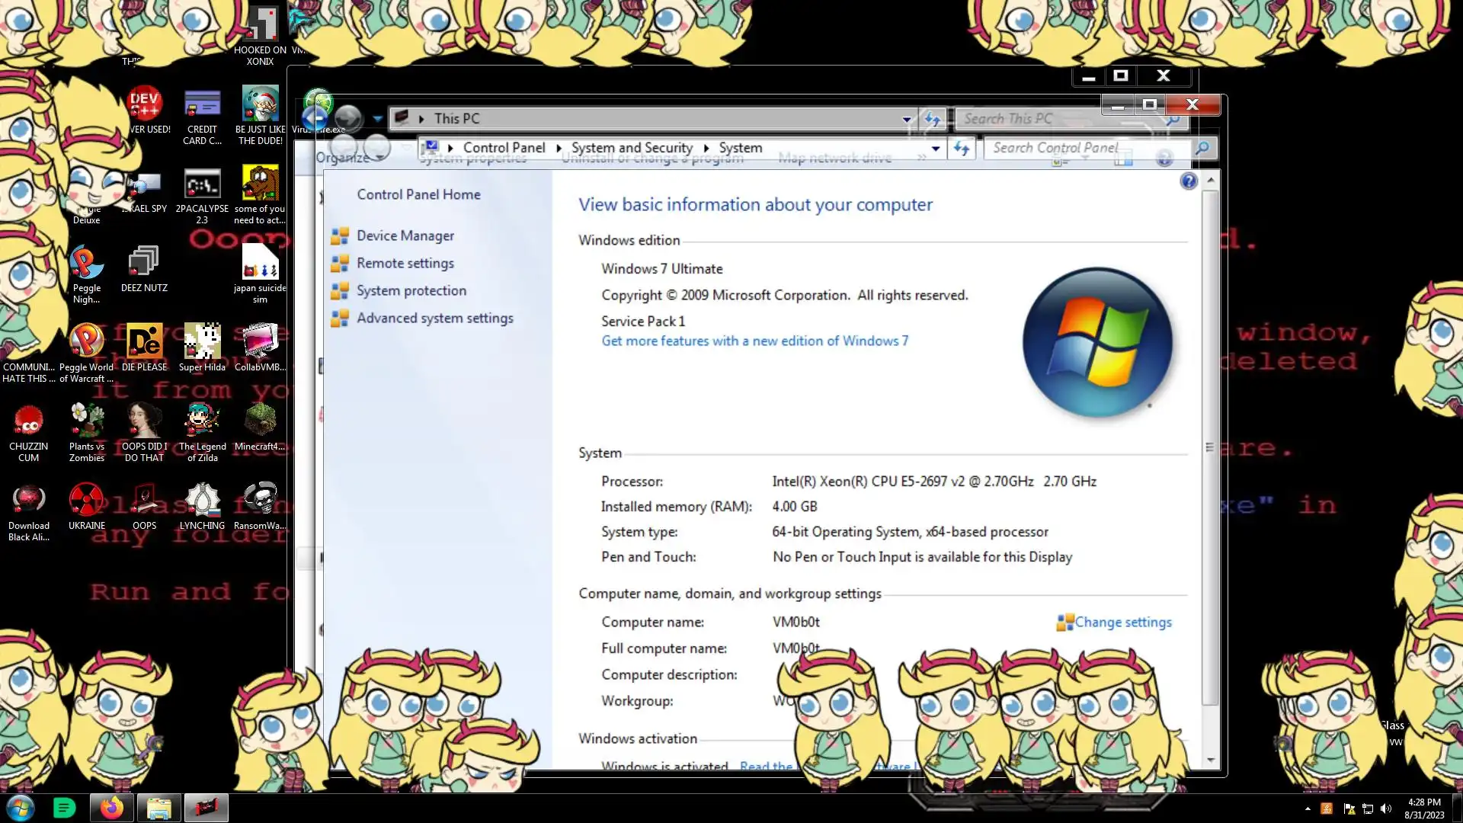Click the arrow after System and Security breadcrumb
Viewport: 1463px width, 823px height.
click(x=706, y=149)
